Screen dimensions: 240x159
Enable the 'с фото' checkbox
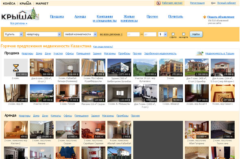[173, 34]
